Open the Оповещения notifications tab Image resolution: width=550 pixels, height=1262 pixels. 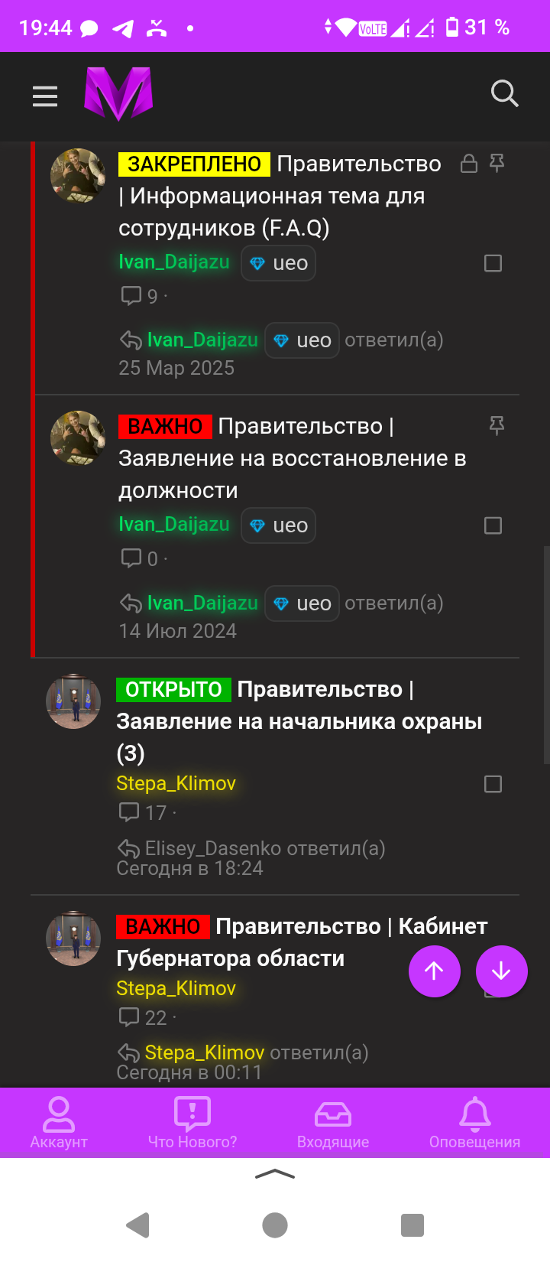tap(474, 1123)
